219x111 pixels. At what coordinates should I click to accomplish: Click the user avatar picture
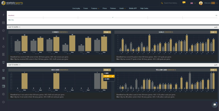(201, 3)
